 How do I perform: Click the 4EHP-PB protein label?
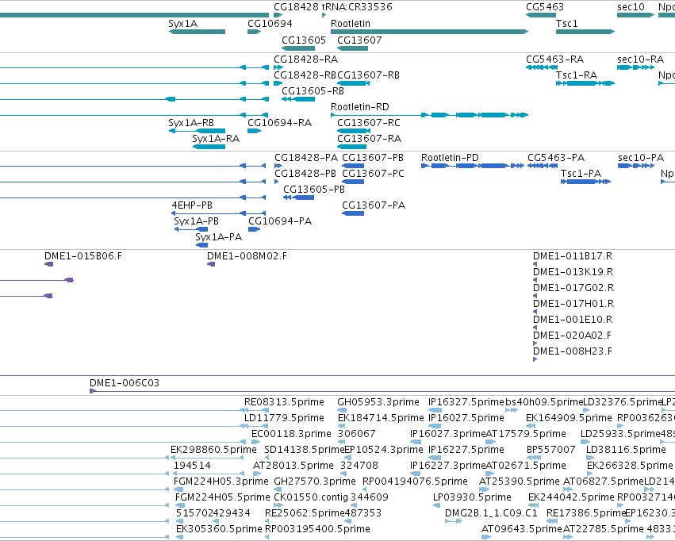[x=192, y=205]
